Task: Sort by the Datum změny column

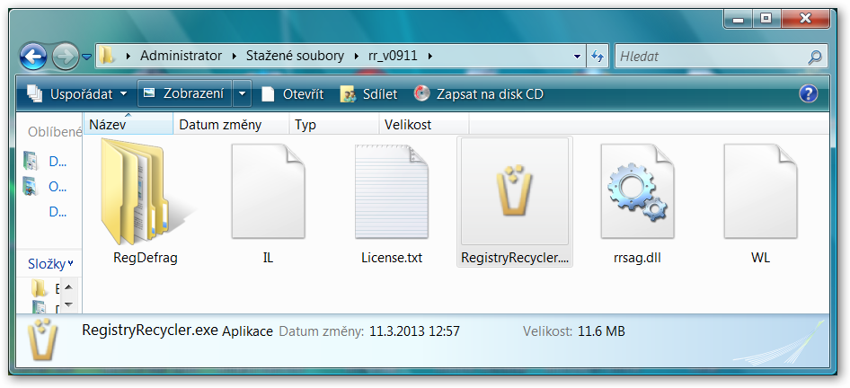Action: point(232,125)
